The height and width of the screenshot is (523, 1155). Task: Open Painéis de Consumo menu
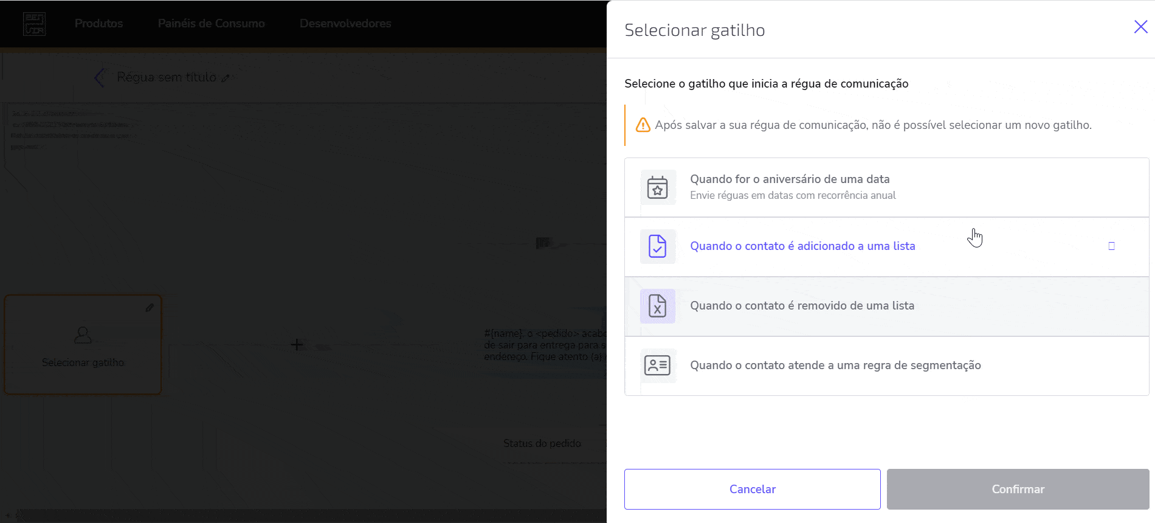tap(211, 23)
